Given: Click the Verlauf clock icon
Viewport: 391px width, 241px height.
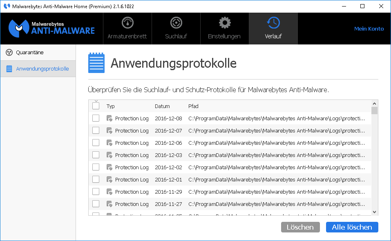Looking at the screenshot, I should click(x=273, y=23).
